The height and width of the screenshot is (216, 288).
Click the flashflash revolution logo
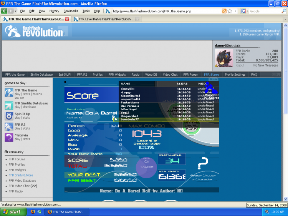coord(34,32)
